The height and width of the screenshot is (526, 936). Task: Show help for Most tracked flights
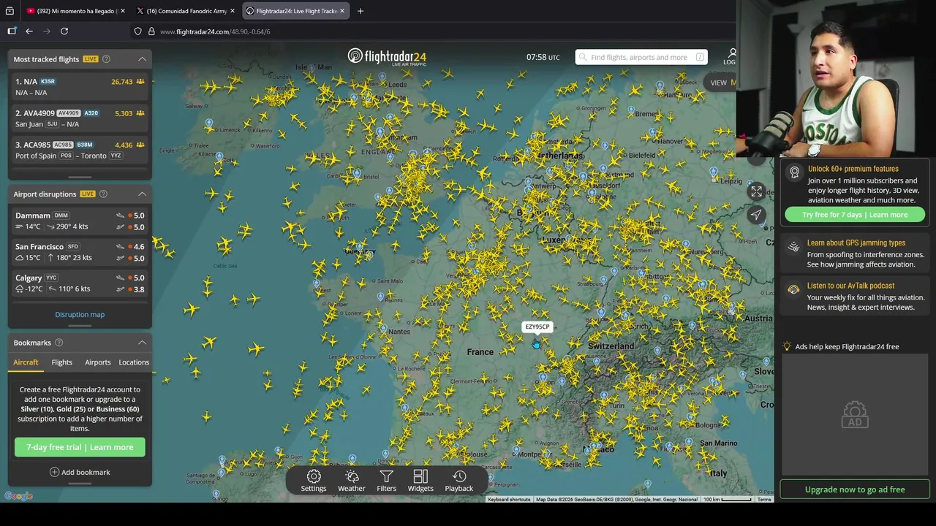[106, 59]
